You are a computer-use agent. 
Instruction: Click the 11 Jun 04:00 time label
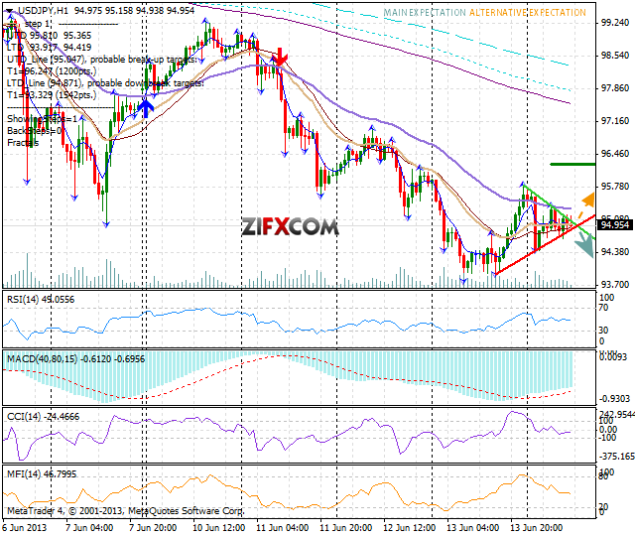282,527
